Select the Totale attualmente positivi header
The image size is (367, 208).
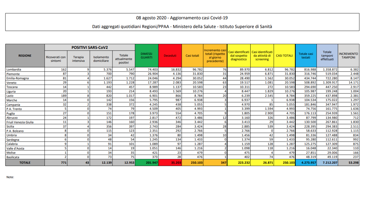pyautogui.click(x=123, y=59)
